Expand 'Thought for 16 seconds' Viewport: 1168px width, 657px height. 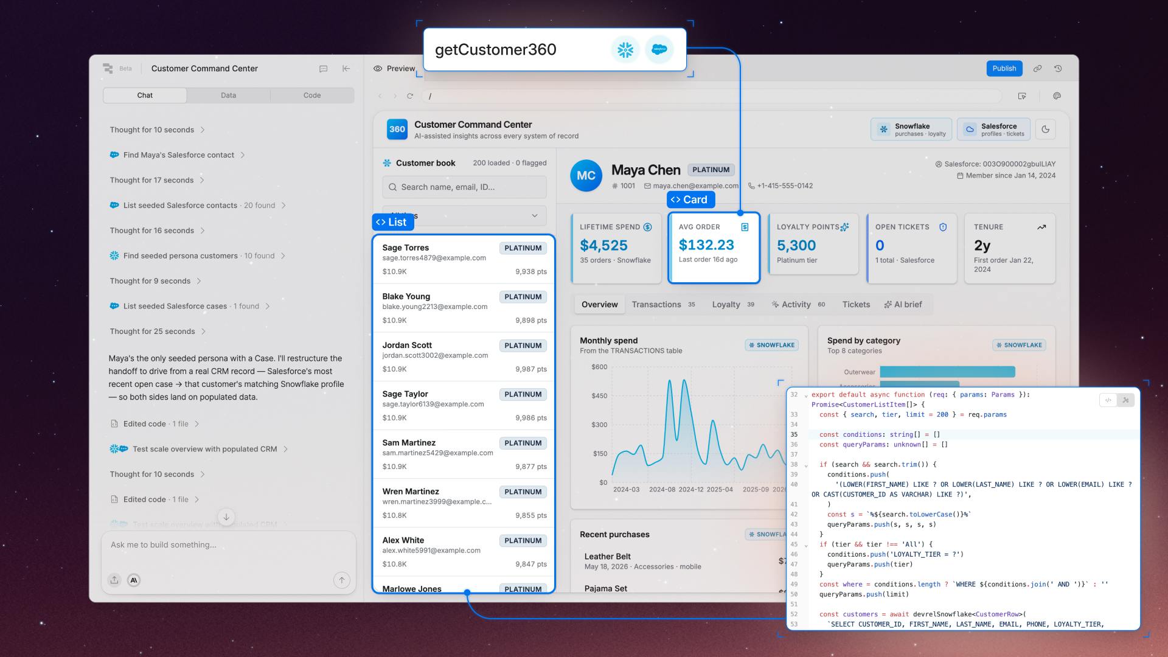pos(157,231)
